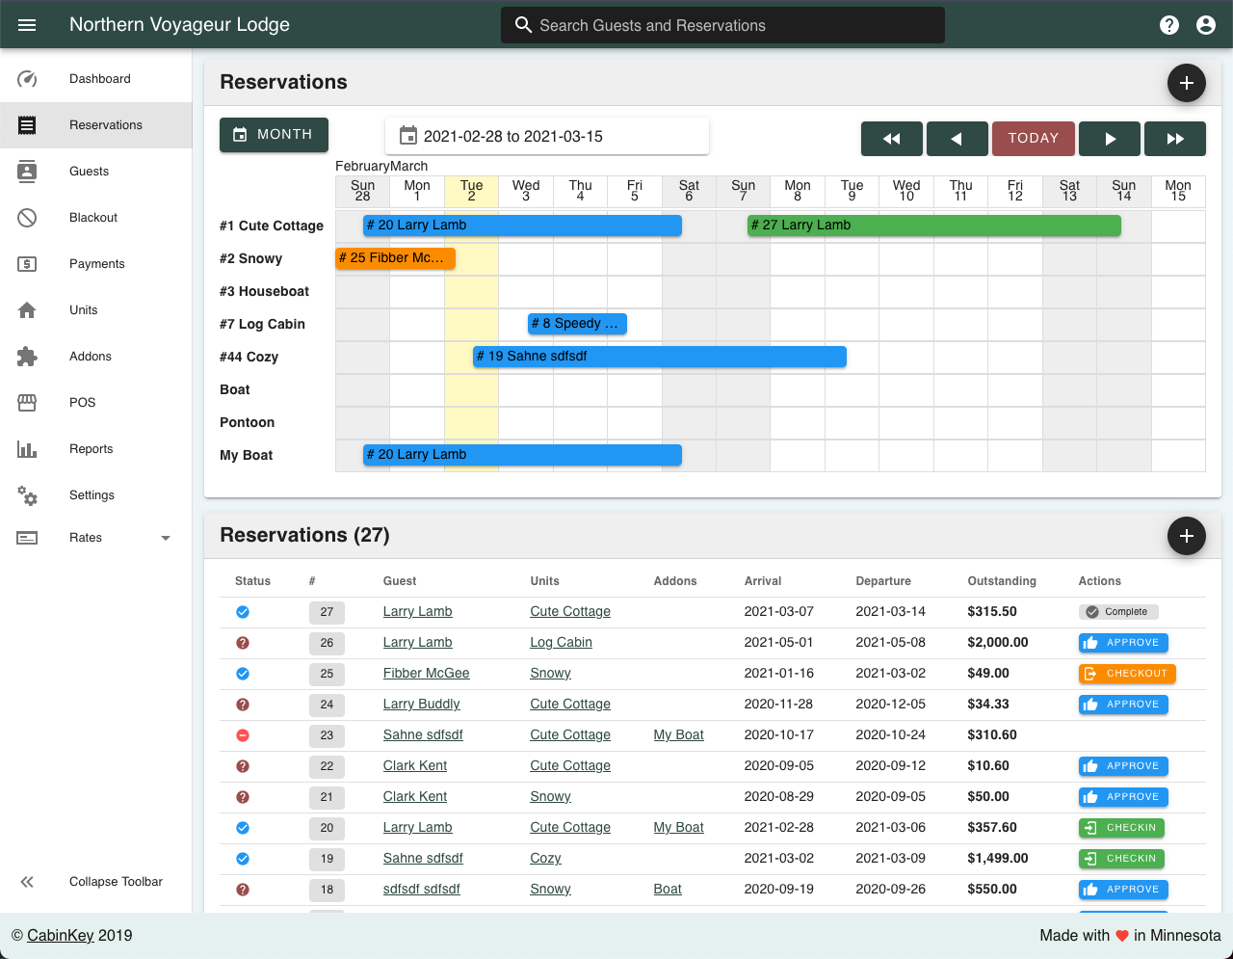1233x959 pixels.
Task: Click the search guests and reservations field
Action: (x=722, y=25)
